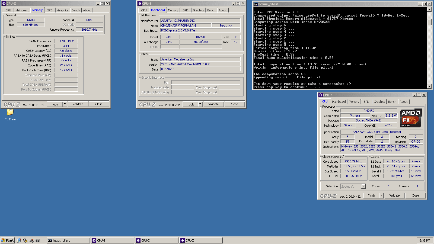434x244 pixels.
Task: Switch to the third CPU-Z taskbar button
Action: tap(201, 240)
